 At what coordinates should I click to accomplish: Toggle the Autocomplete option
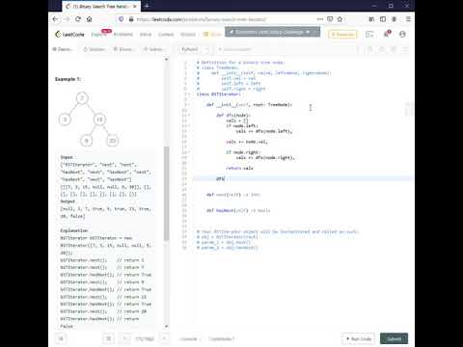coord(234,49)
